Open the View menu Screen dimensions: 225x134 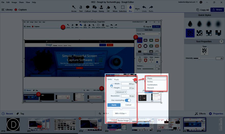(x=28, y=2)
